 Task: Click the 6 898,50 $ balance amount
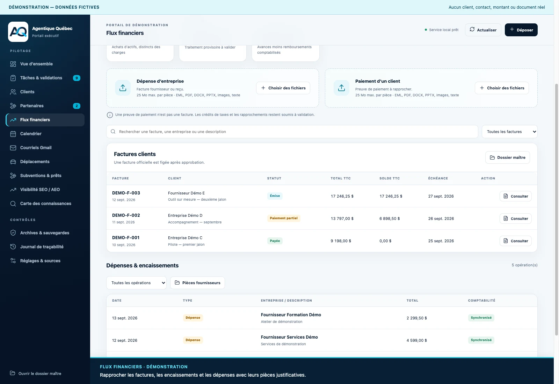390,219
